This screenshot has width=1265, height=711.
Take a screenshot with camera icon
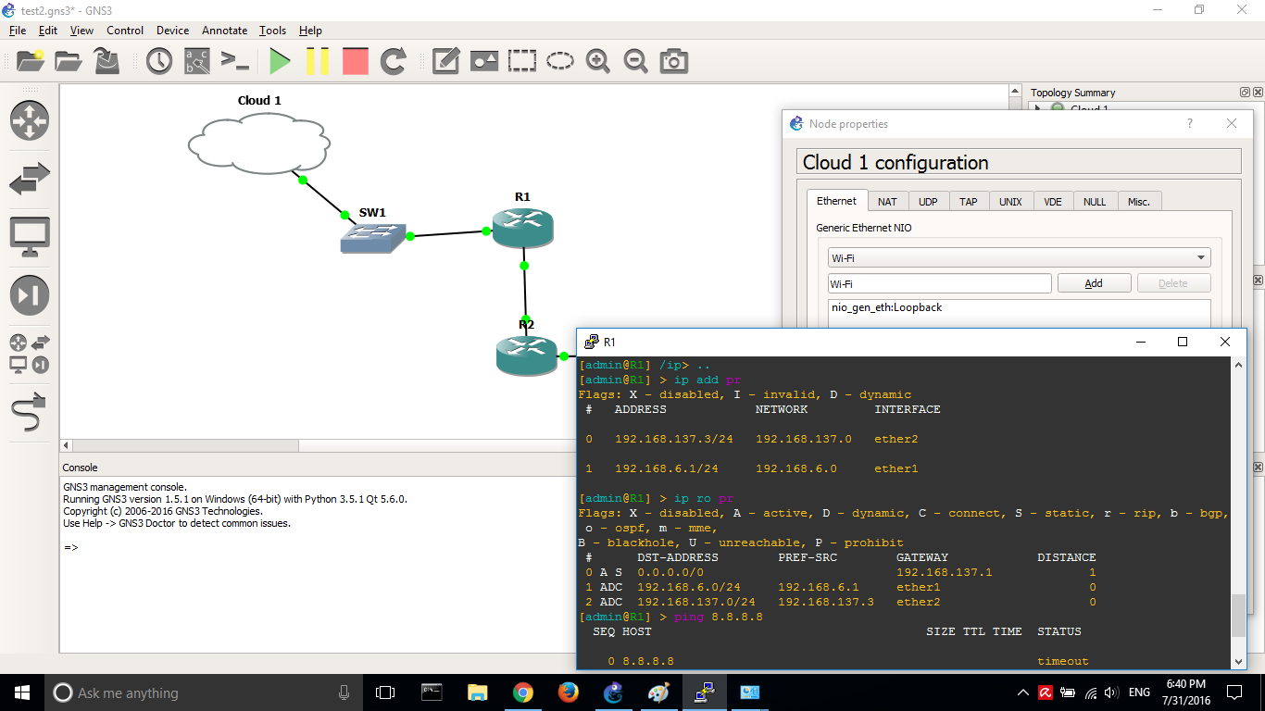674,61
